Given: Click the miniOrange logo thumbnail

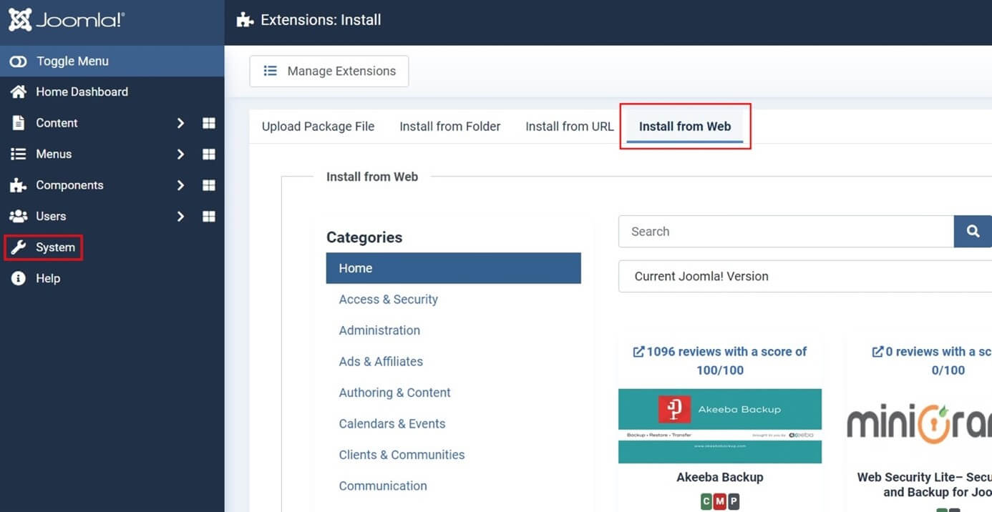Looking at the screenshot, I should click(x=920, y=425).
